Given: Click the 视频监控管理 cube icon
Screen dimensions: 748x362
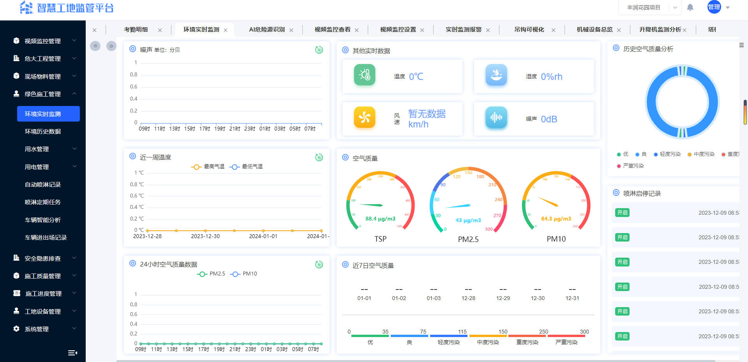Looking at the screenshot, I should point(16,41).
